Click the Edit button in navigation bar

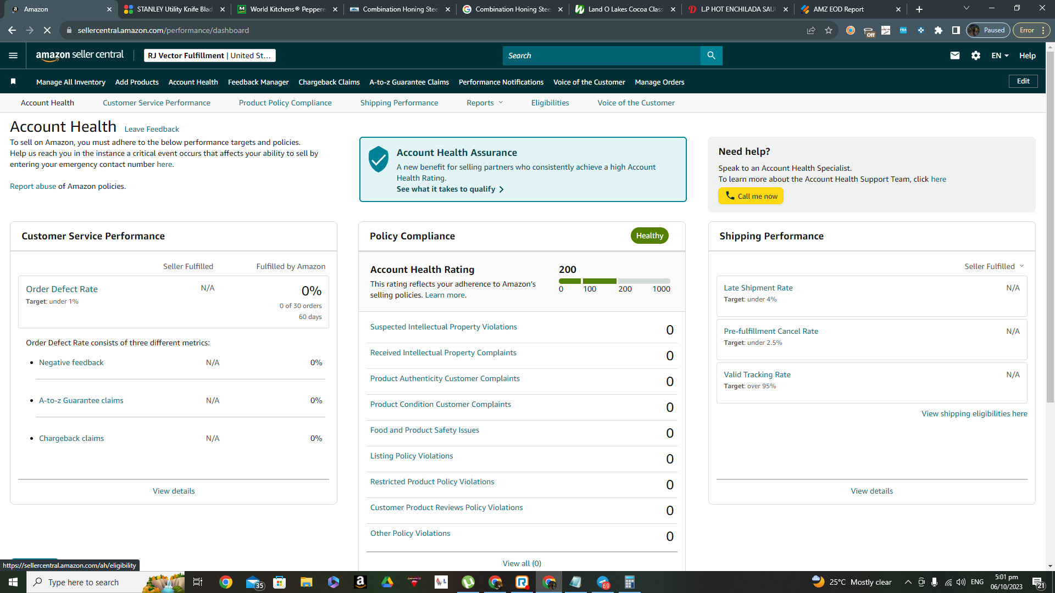pyautogui.click(x=1023, y=81)
